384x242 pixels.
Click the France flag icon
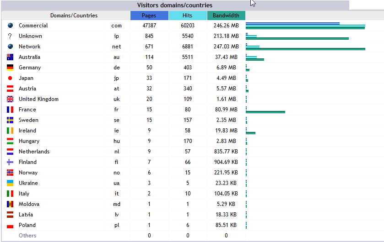coord(10,110)
